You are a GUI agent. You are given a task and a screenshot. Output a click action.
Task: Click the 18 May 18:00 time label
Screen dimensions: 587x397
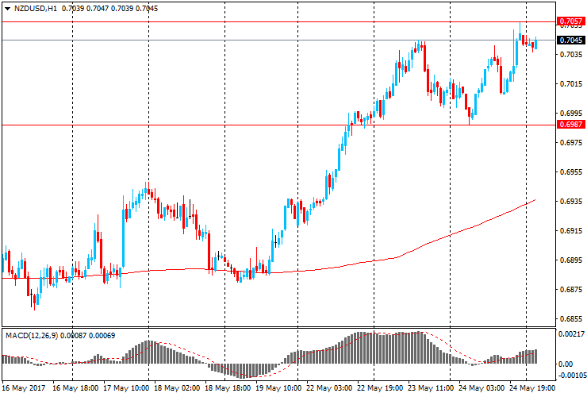pyautogui.click(x=228, y=388)
